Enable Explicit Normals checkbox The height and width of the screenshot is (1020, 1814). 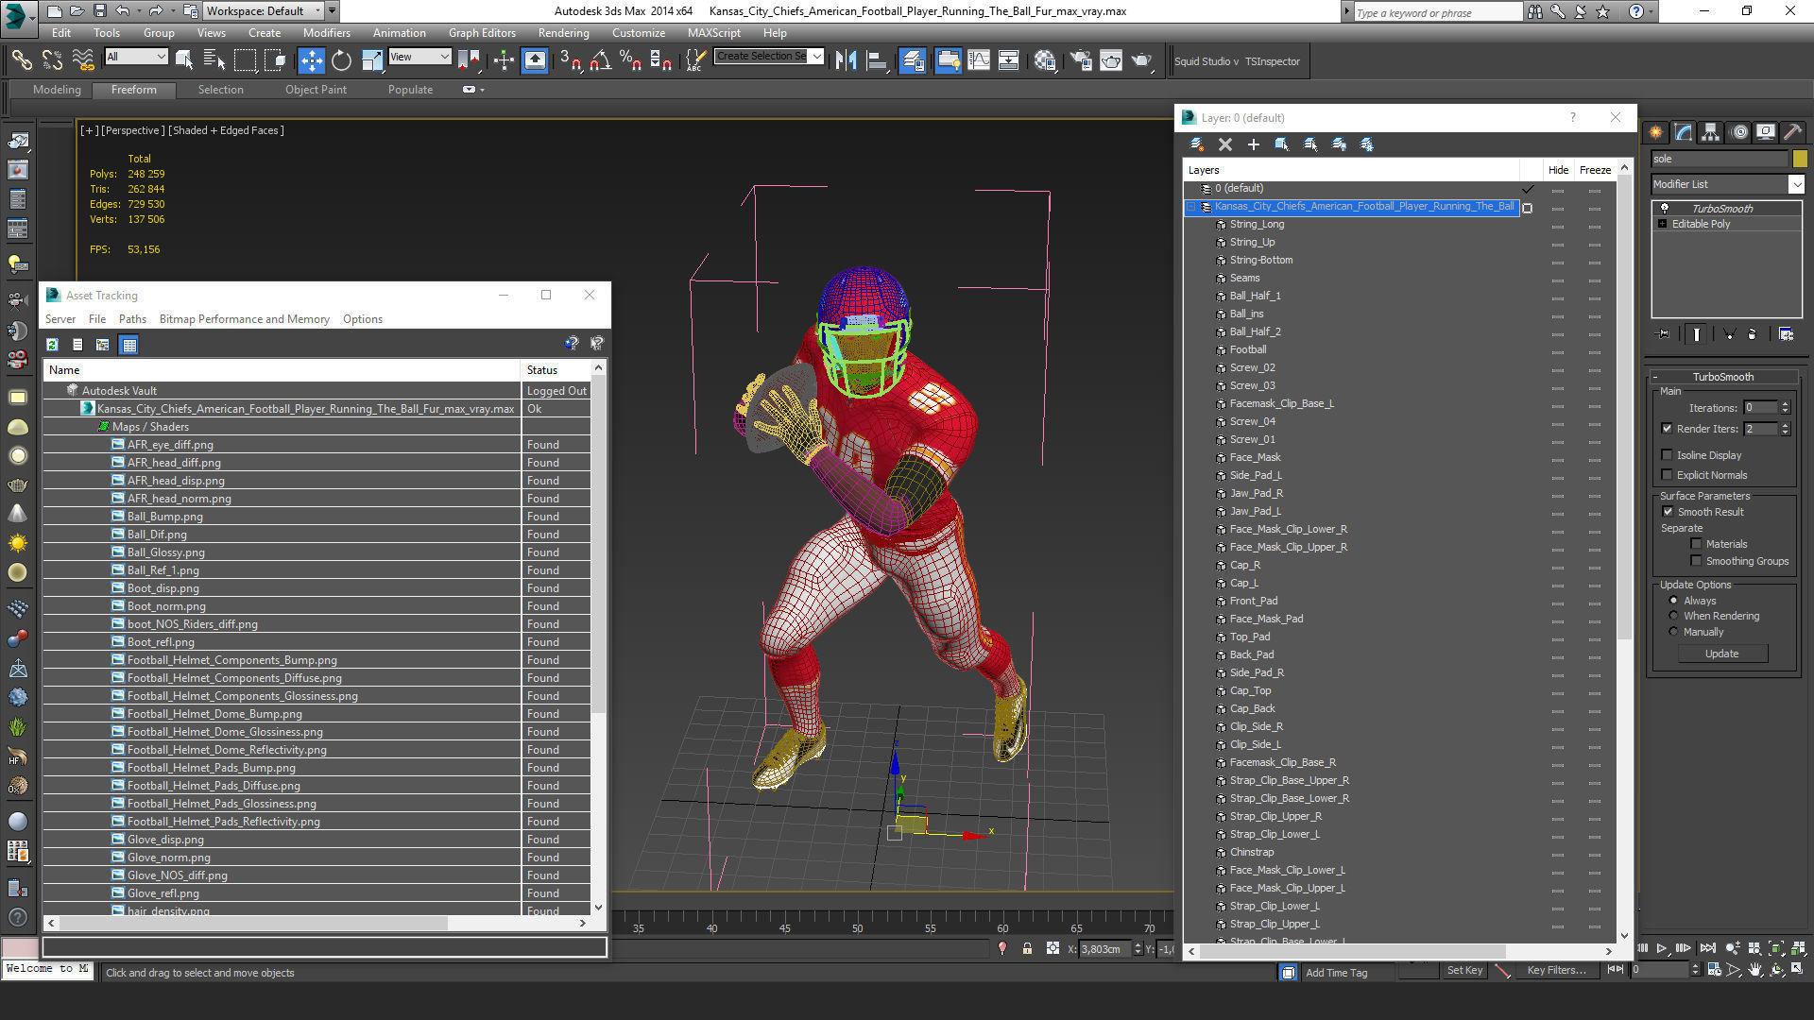click(1667, 475)
